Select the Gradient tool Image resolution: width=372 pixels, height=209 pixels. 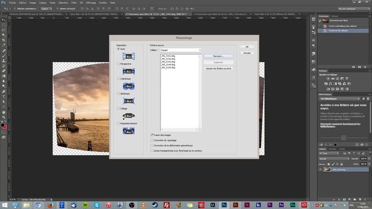point(3,76)
